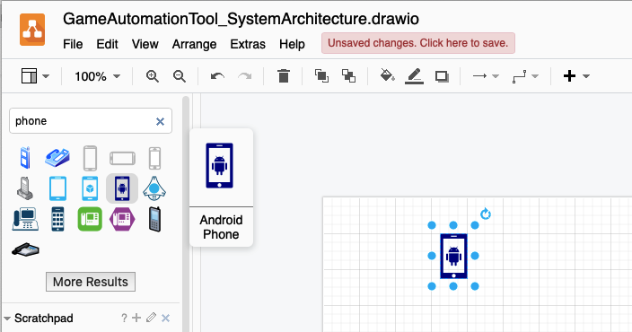Open Line Color pencil tool
The image size is (632, 332).
tap(415, 75)
